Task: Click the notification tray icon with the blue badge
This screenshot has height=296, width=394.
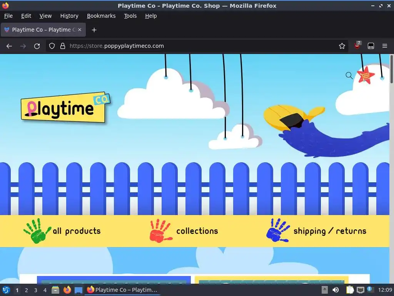Action: [x=371, y=290]
